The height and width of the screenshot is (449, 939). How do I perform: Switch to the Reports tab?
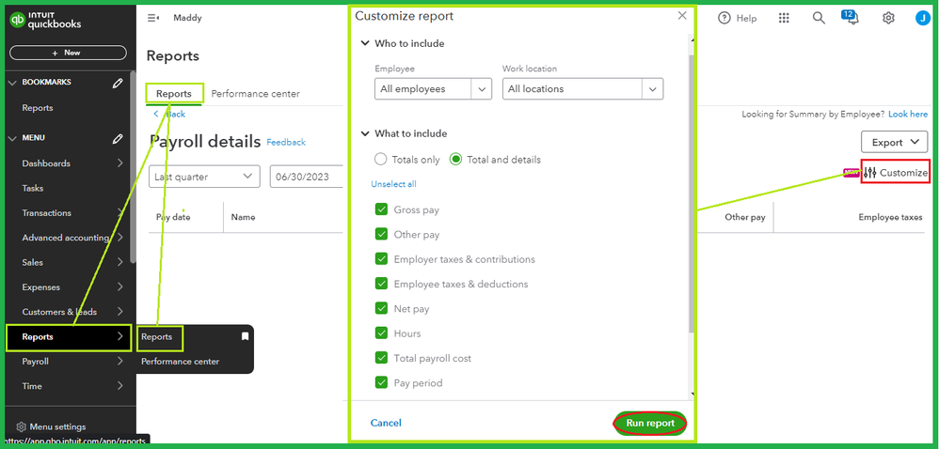[x=174, y=94]
